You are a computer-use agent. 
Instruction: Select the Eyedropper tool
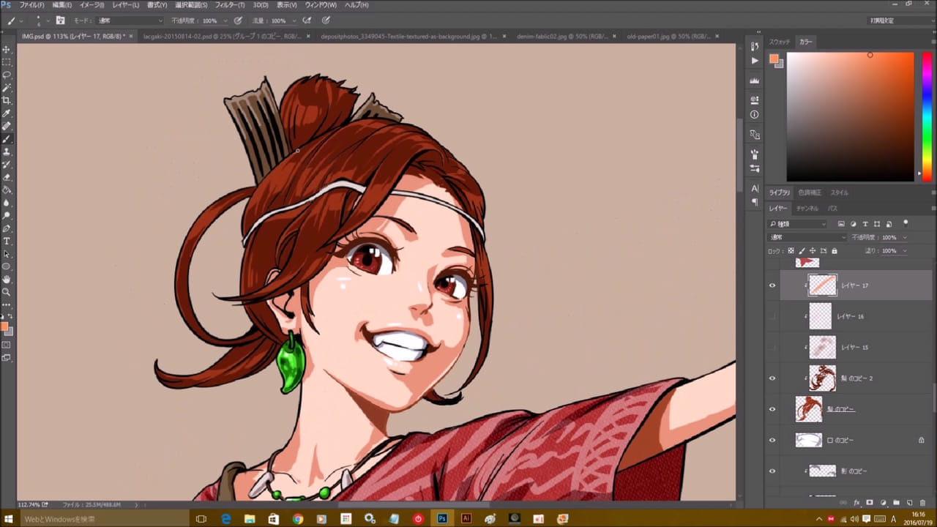point(7,113)
